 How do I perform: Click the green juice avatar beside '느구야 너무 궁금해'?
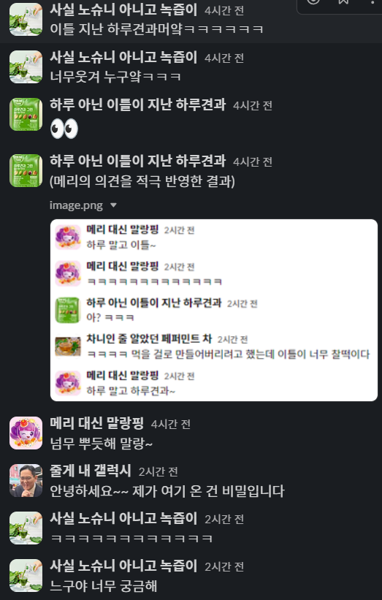[26, 575]
